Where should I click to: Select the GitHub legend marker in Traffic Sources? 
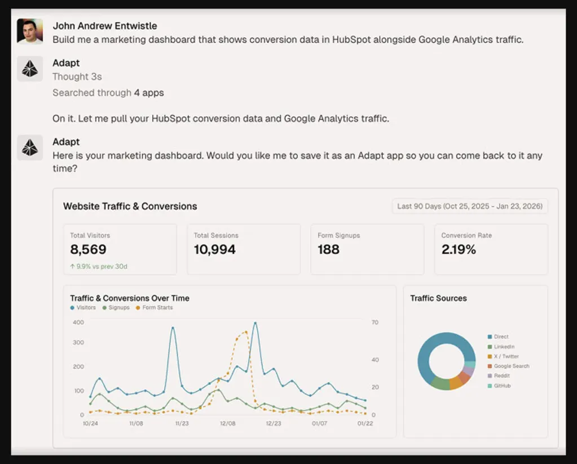490,386
